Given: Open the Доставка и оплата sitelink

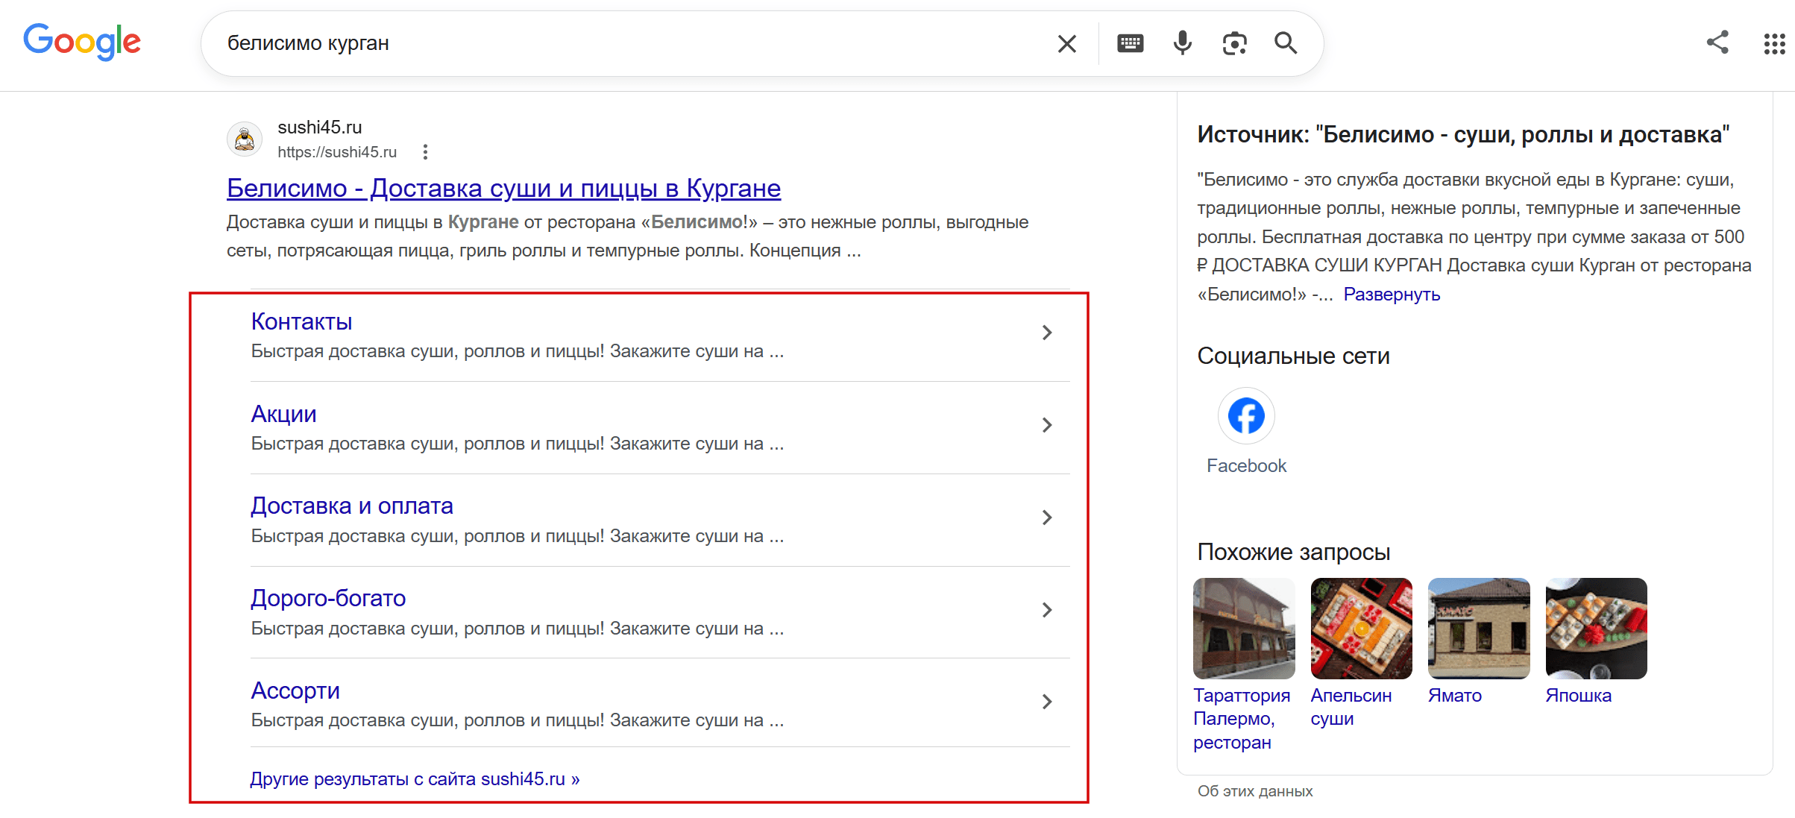Looking at the screenshot, I should click(352, 506).
